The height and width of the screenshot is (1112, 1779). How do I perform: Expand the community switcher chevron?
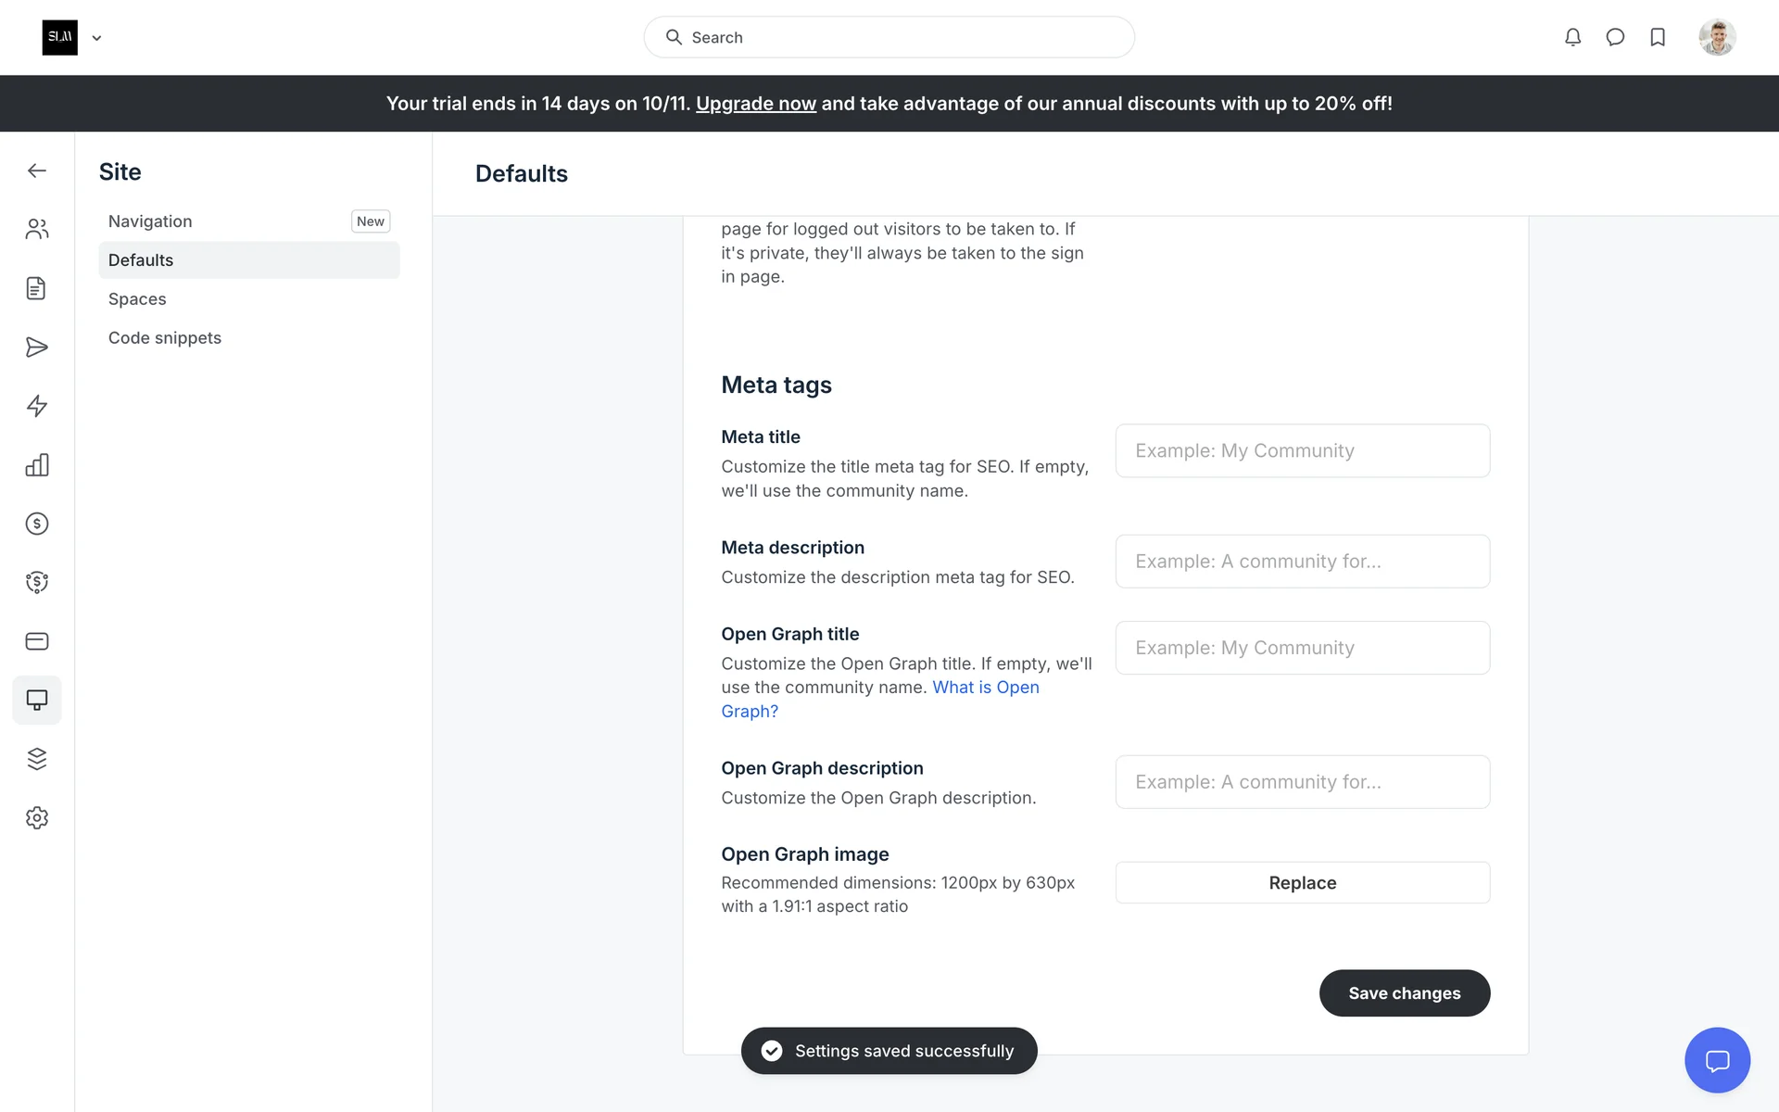click(x=96, y=38)
